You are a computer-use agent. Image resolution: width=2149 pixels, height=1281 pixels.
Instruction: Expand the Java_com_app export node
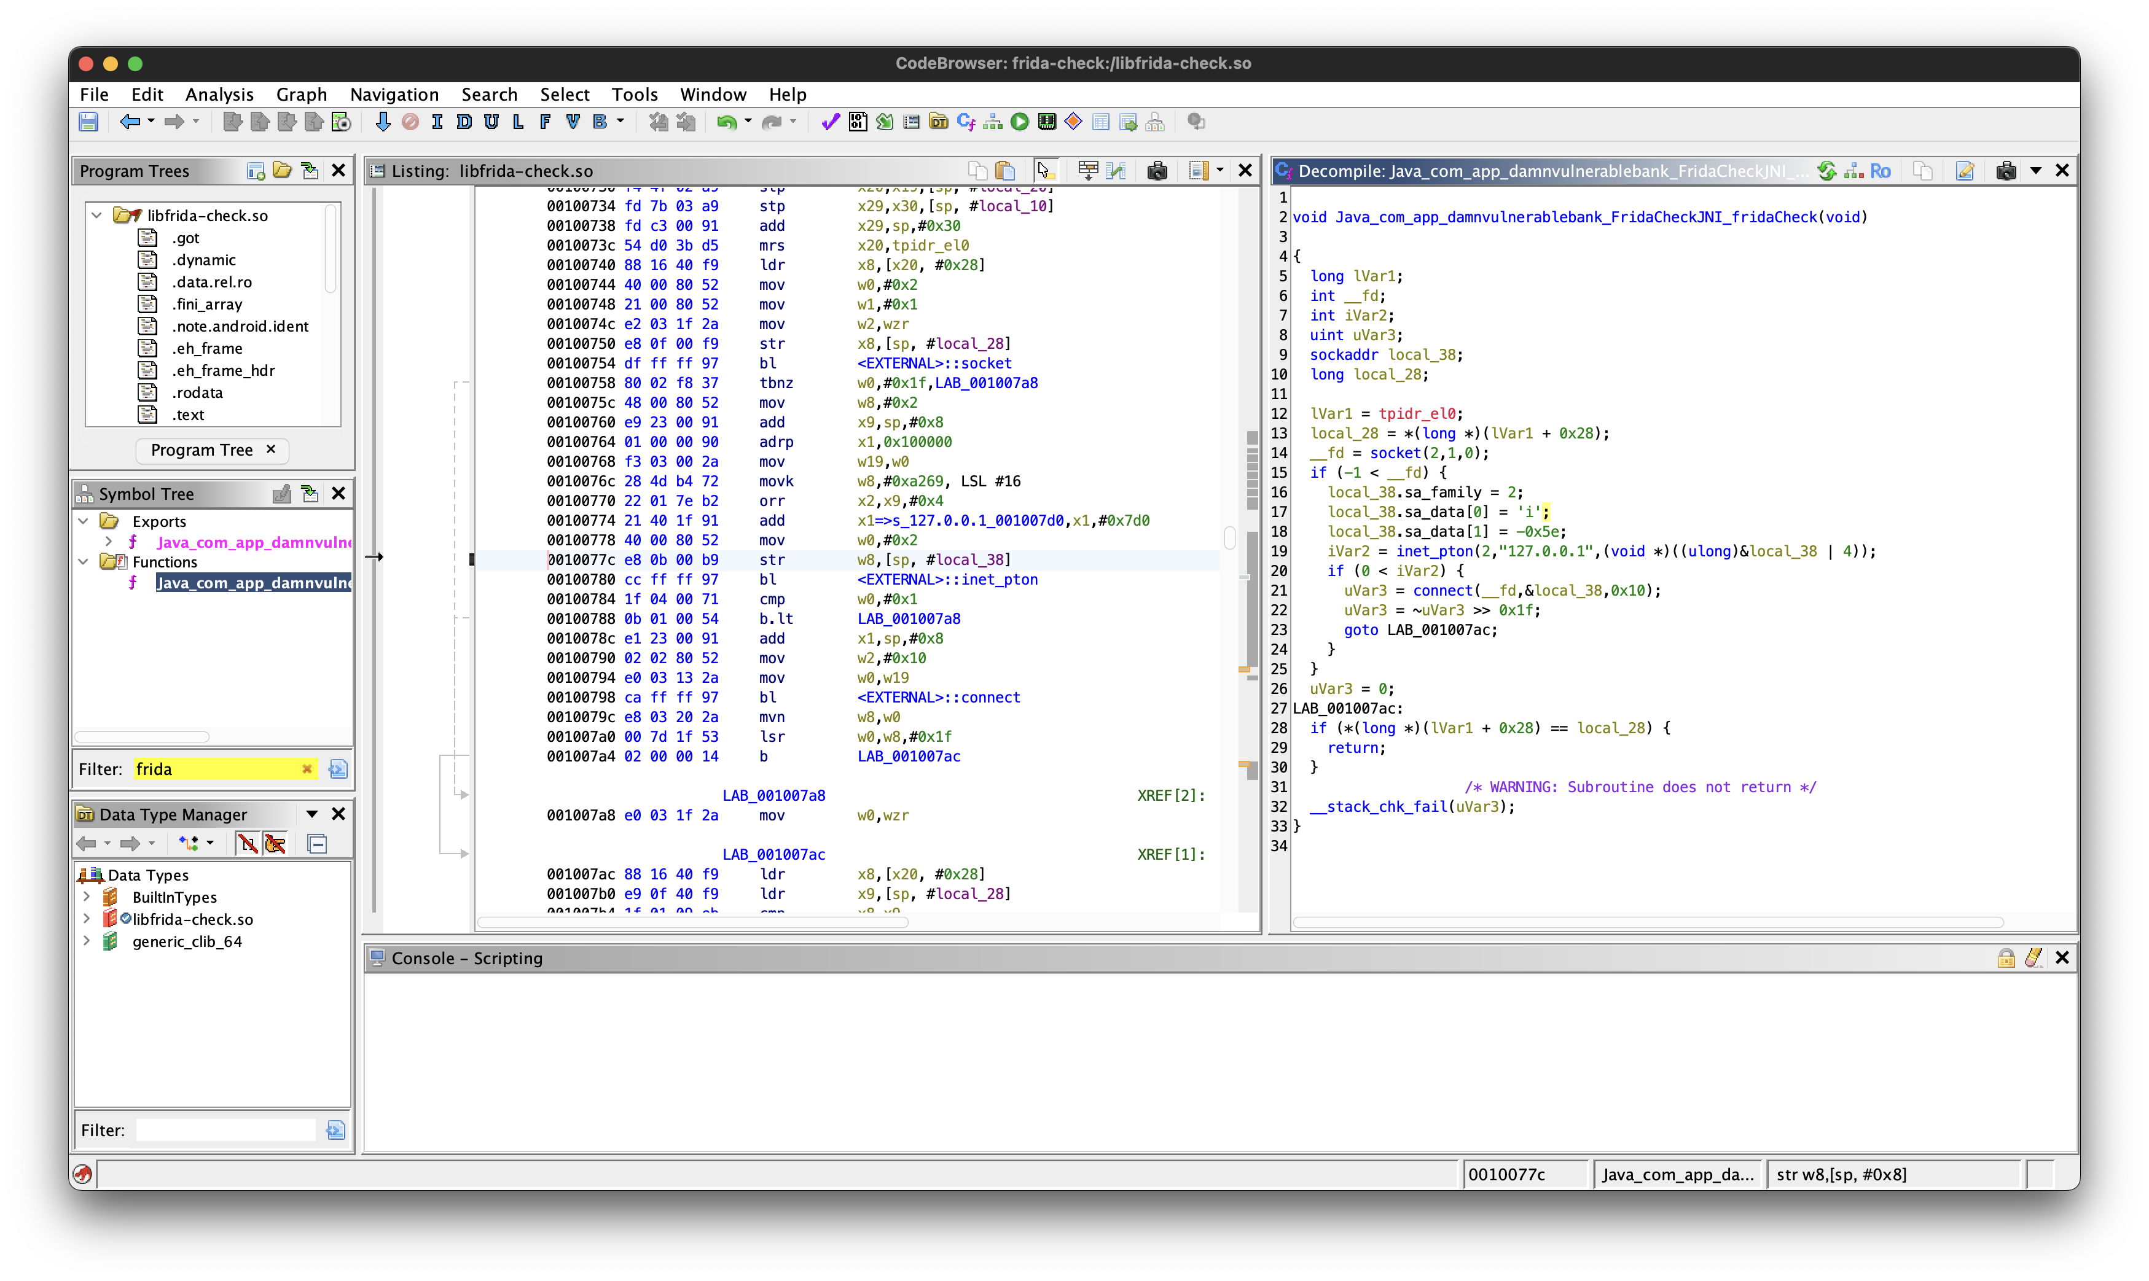pos(109,541)
